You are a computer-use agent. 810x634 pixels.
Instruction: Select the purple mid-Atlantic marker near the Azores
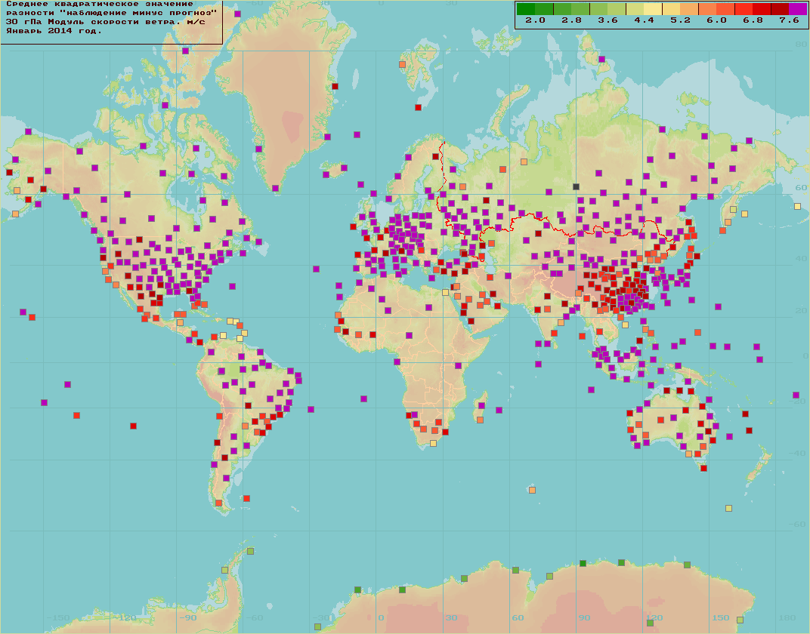point(316,269)
